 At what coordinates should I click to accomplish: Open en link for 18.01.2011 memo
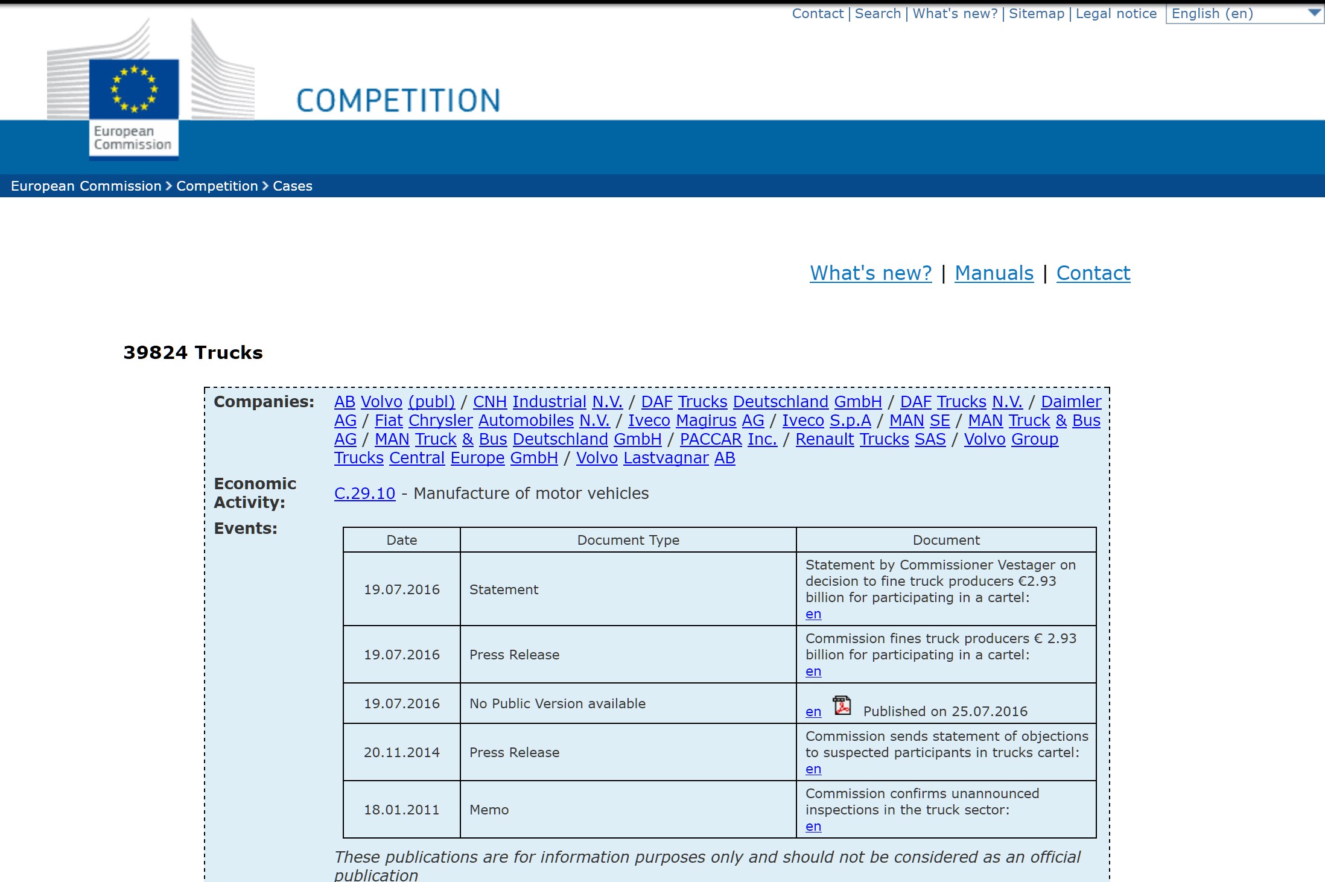tap(813, 826)
